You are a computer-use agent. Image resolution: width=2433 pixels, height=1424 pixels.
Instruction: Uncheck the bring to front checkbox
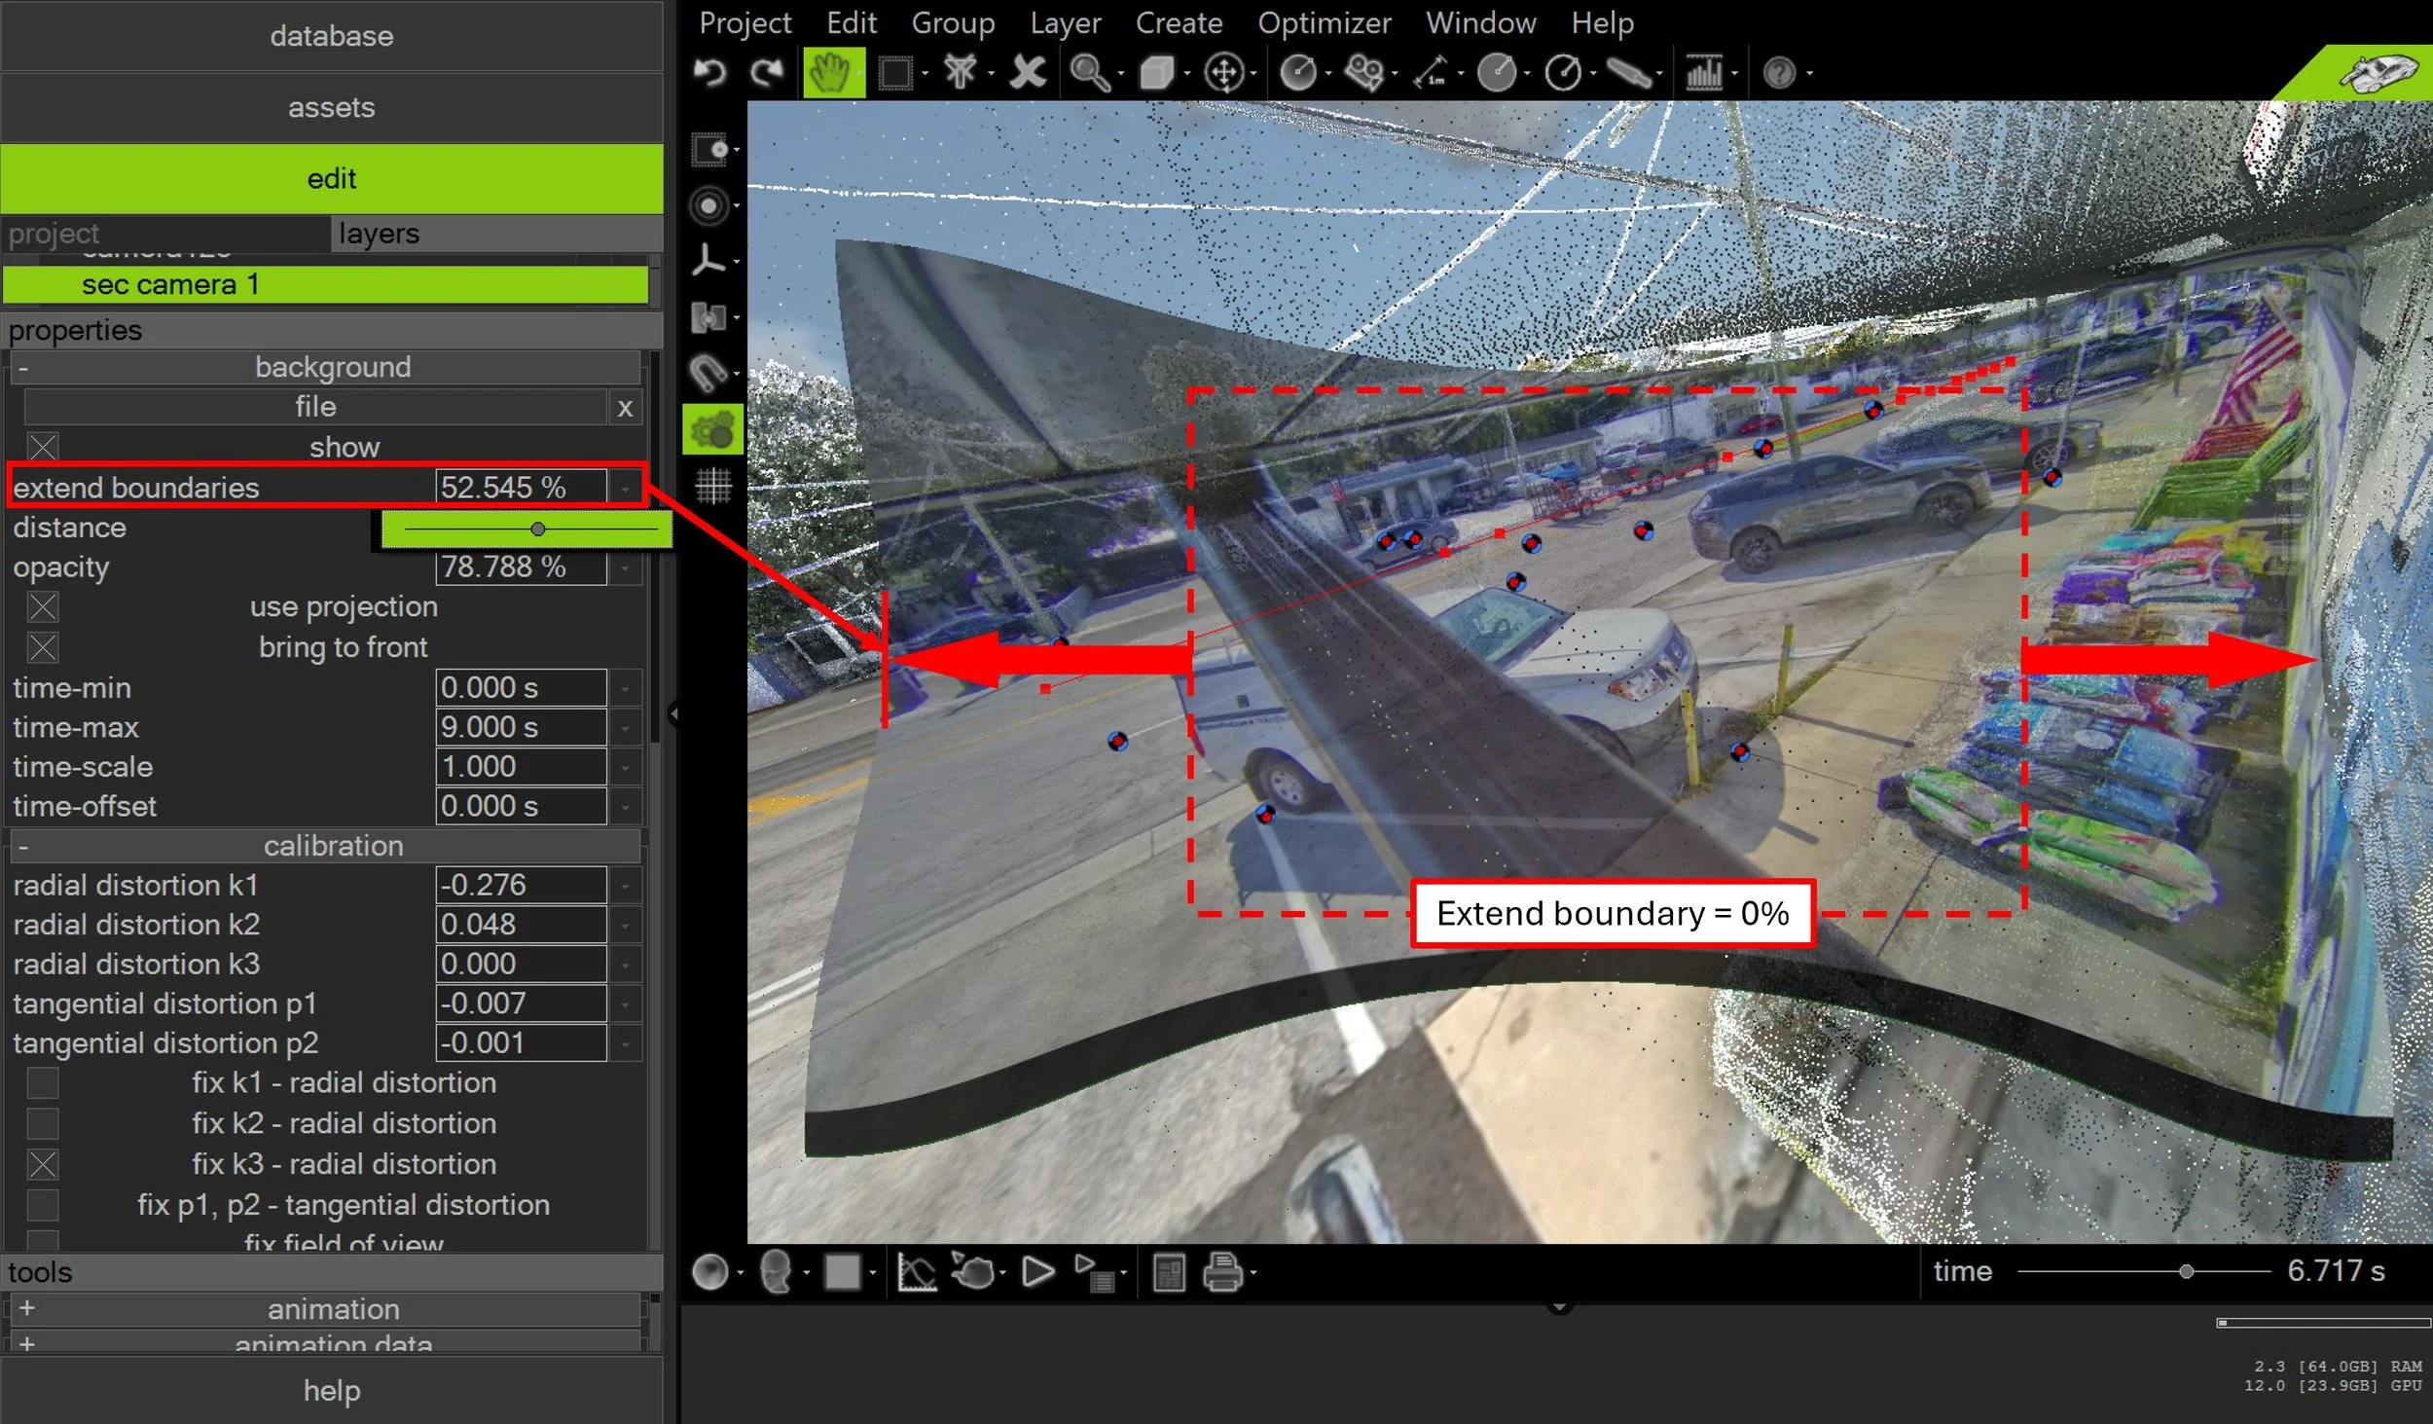pyautogui.click(x=43, y=647)
